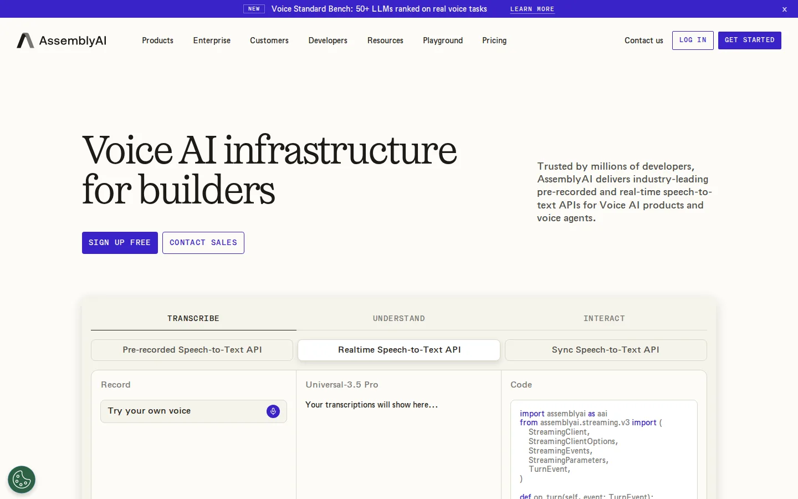The width and height of the screenshot is (798, 499).
Task: Click the Trusted by millions description paragraph
Action: (x=625, y=192)
